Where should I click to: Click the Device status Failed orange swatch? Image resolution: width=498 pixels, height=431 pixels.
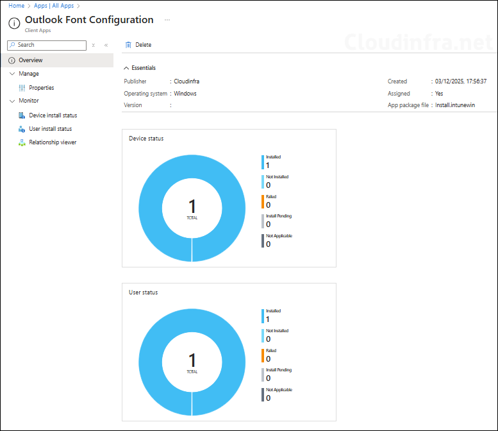(263, 201)
